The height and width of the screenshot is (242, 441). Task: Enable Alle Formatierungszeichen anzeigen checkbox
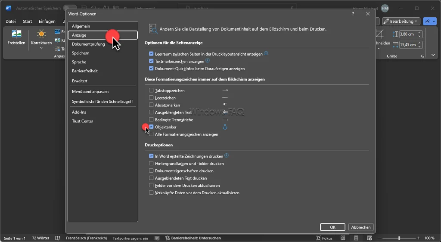click(x=151, y=134)
